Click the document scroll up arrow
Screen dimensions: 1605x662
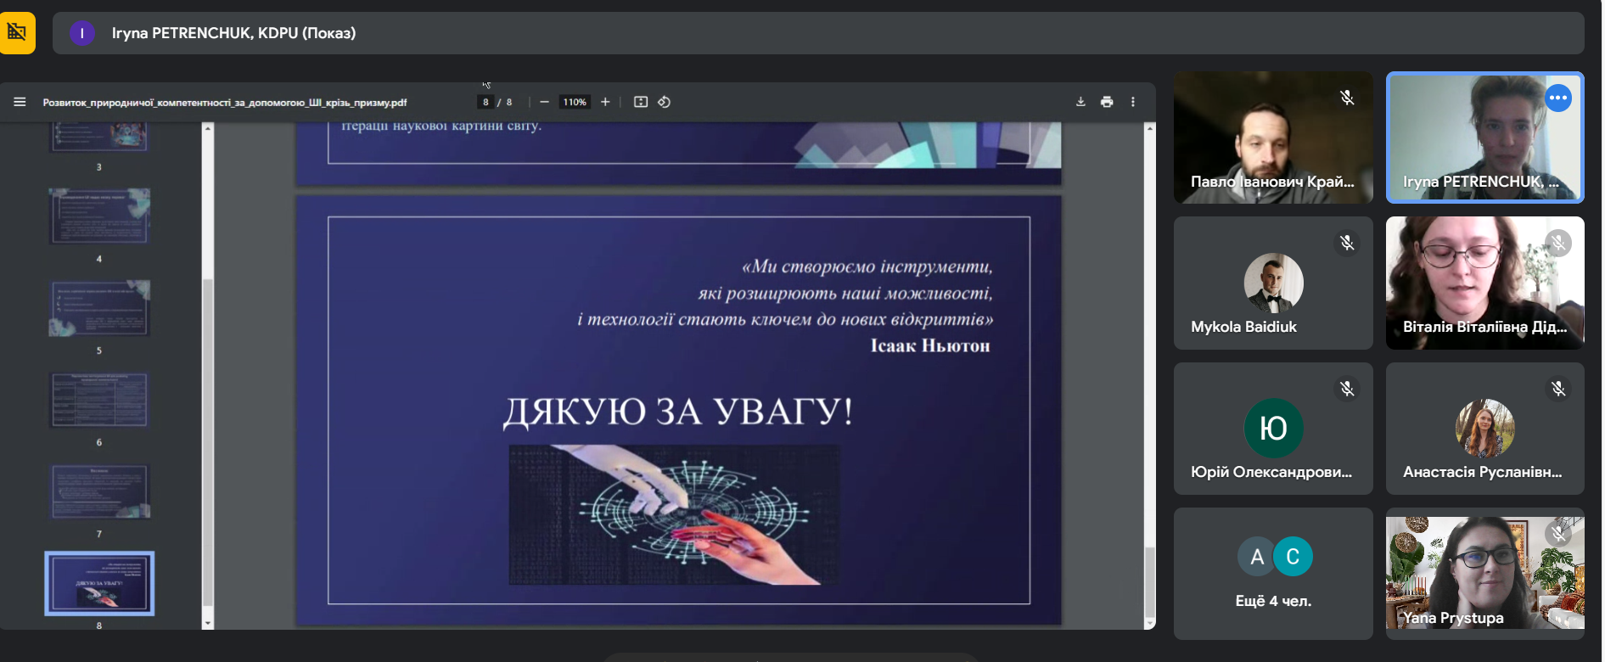(1150, 128)
